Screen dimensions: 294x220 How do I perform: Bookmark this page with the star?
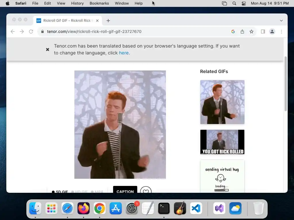click(x=252, y=32)
